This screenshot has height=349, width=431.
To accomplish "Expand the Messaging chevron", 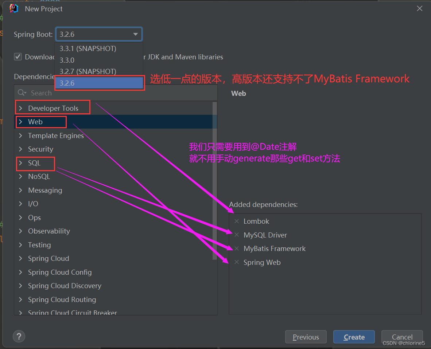I will pyautogui.click(x=21, y=190).
